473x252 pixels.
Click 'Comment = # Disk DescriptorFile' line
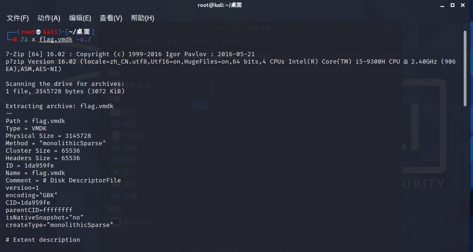63,181
